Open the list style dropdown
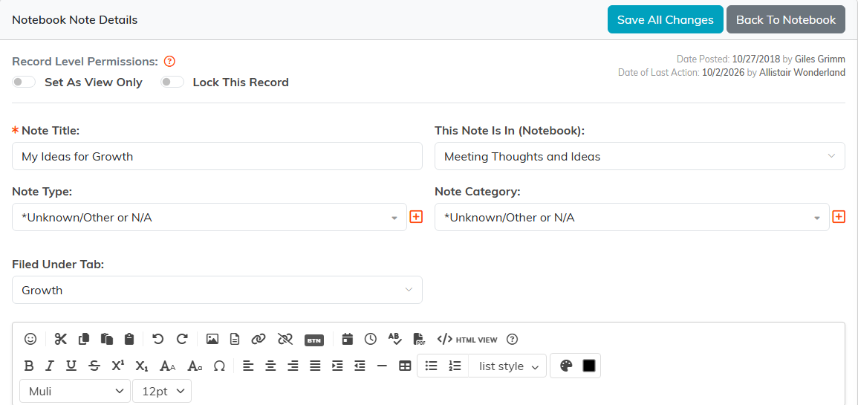The image size is (858, 405). 507,366
